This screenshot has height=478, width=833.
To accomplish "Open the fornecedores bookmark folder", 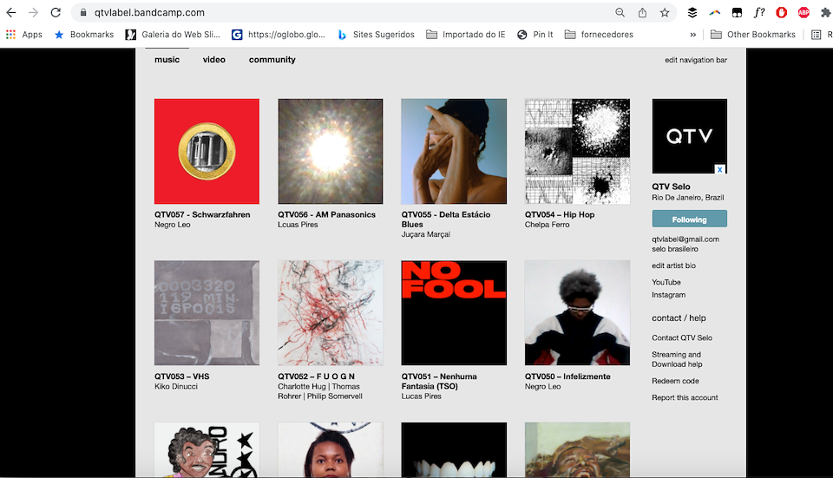I will coord(599,35).
